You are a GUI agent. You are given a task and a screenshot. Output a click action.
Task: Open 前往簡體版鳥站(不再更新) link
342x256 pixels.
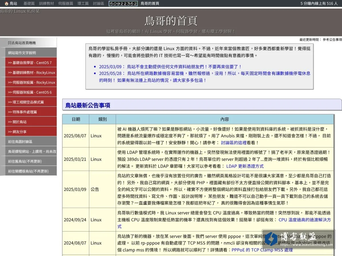[x=31, y=171]
